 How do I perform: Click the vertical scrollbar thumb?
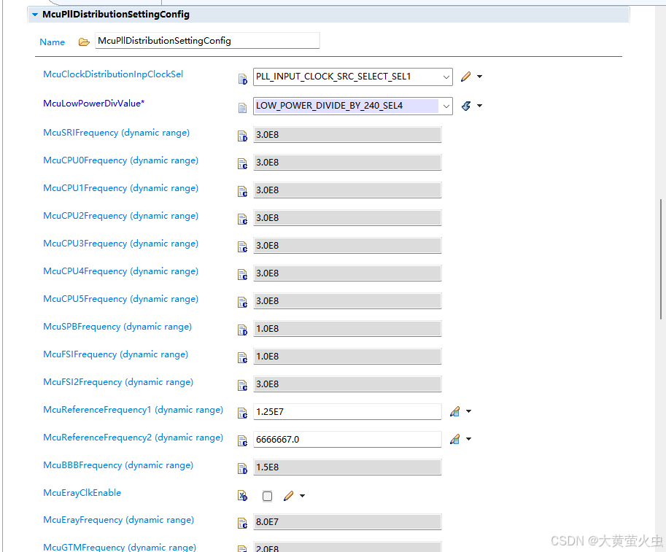[x=661, y=259]
